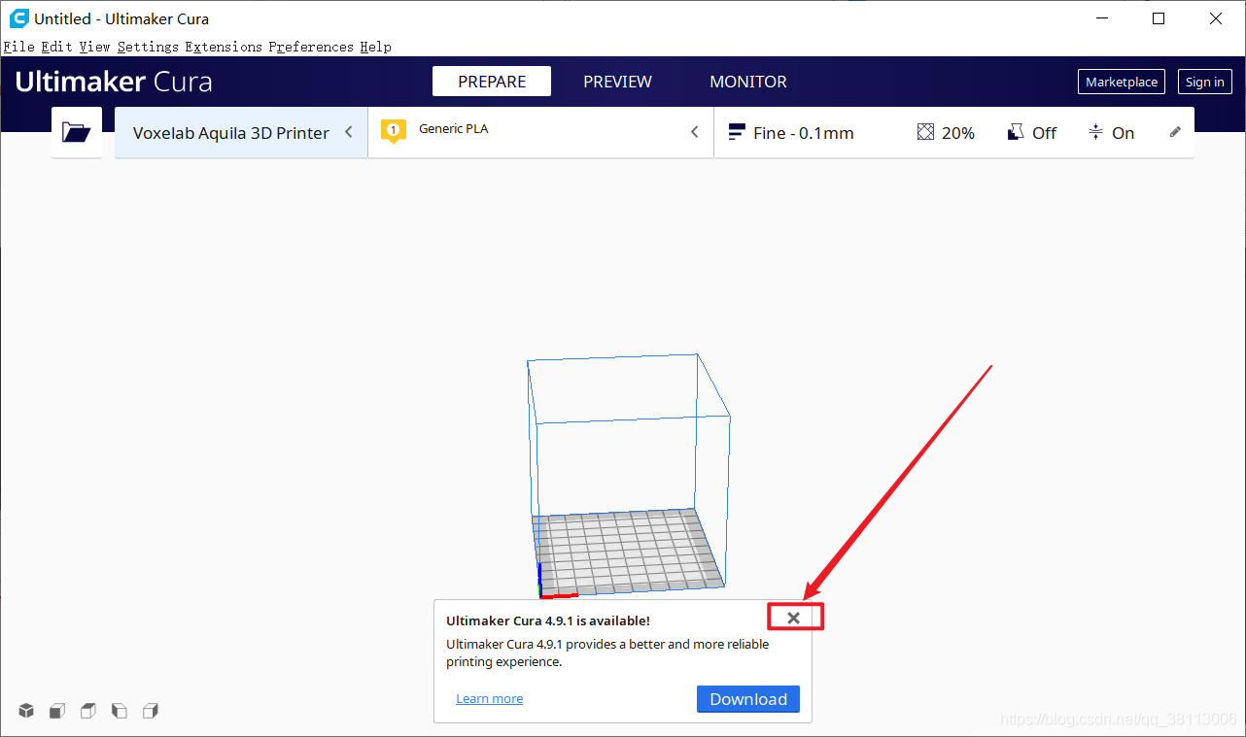
Task: Follow the Learn more link
Action: tap(489, 698)
